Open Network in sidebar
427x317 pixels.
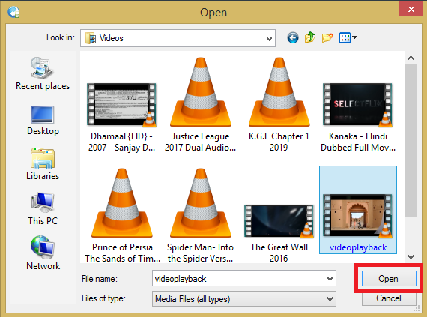point(43,253)
